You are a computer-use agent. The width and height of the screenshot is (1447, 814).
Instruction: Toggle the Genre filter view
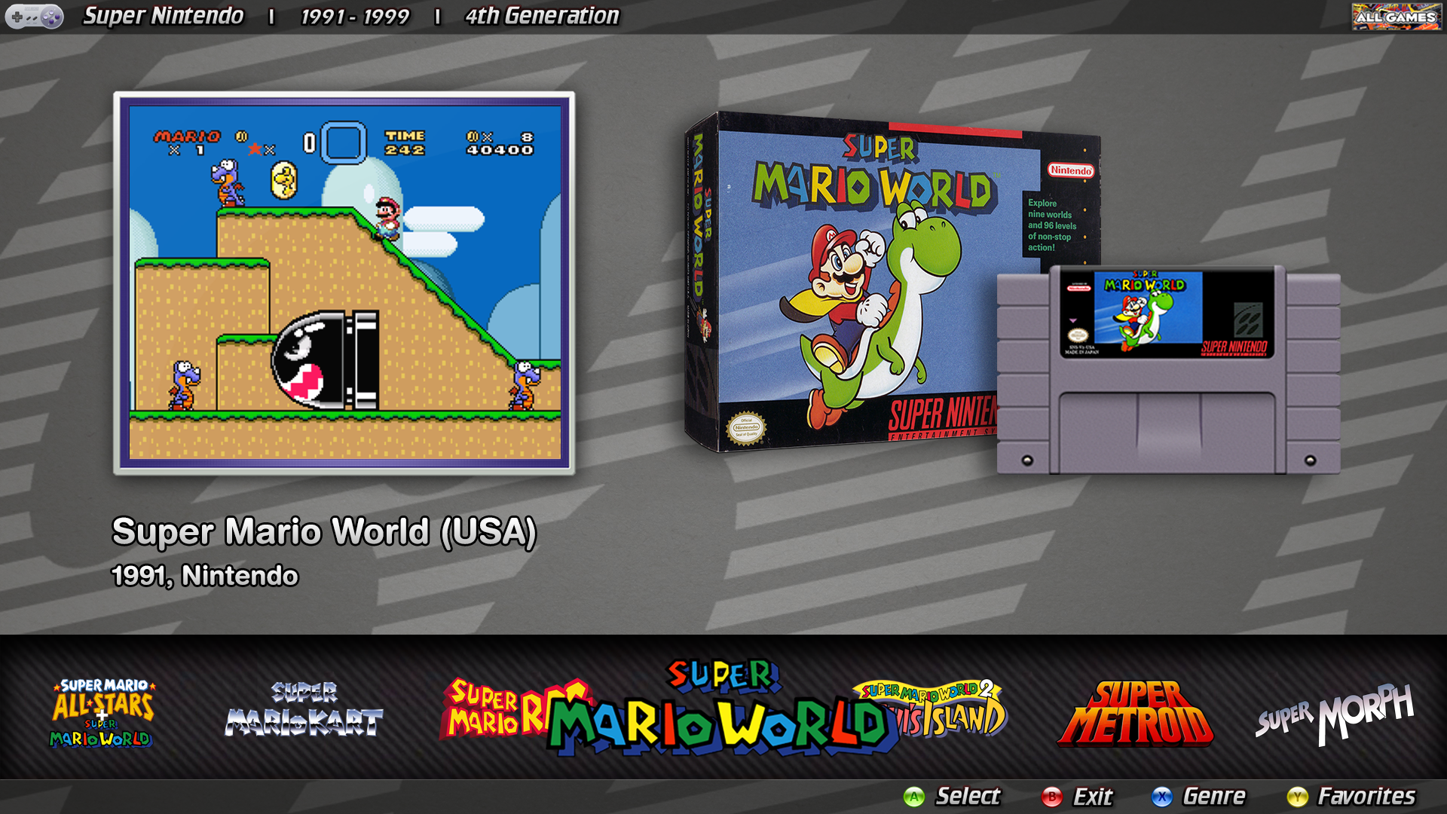[1214, 795]
